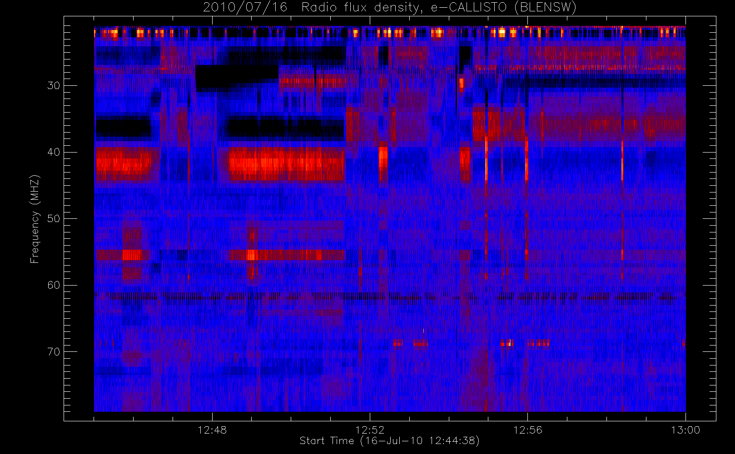The width and height of the screenshot is (735, 454).
Task: Click the 30 frequency tick label
Action: [x=54, y=85]
